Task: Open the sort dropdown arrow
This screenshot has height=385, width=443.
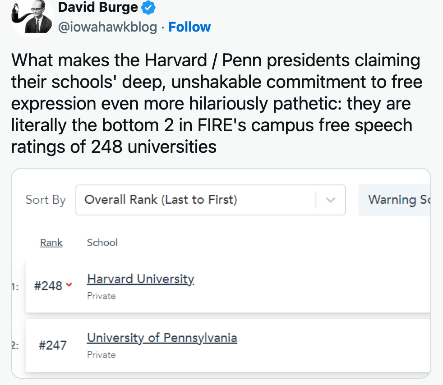Action: point(330,200)
